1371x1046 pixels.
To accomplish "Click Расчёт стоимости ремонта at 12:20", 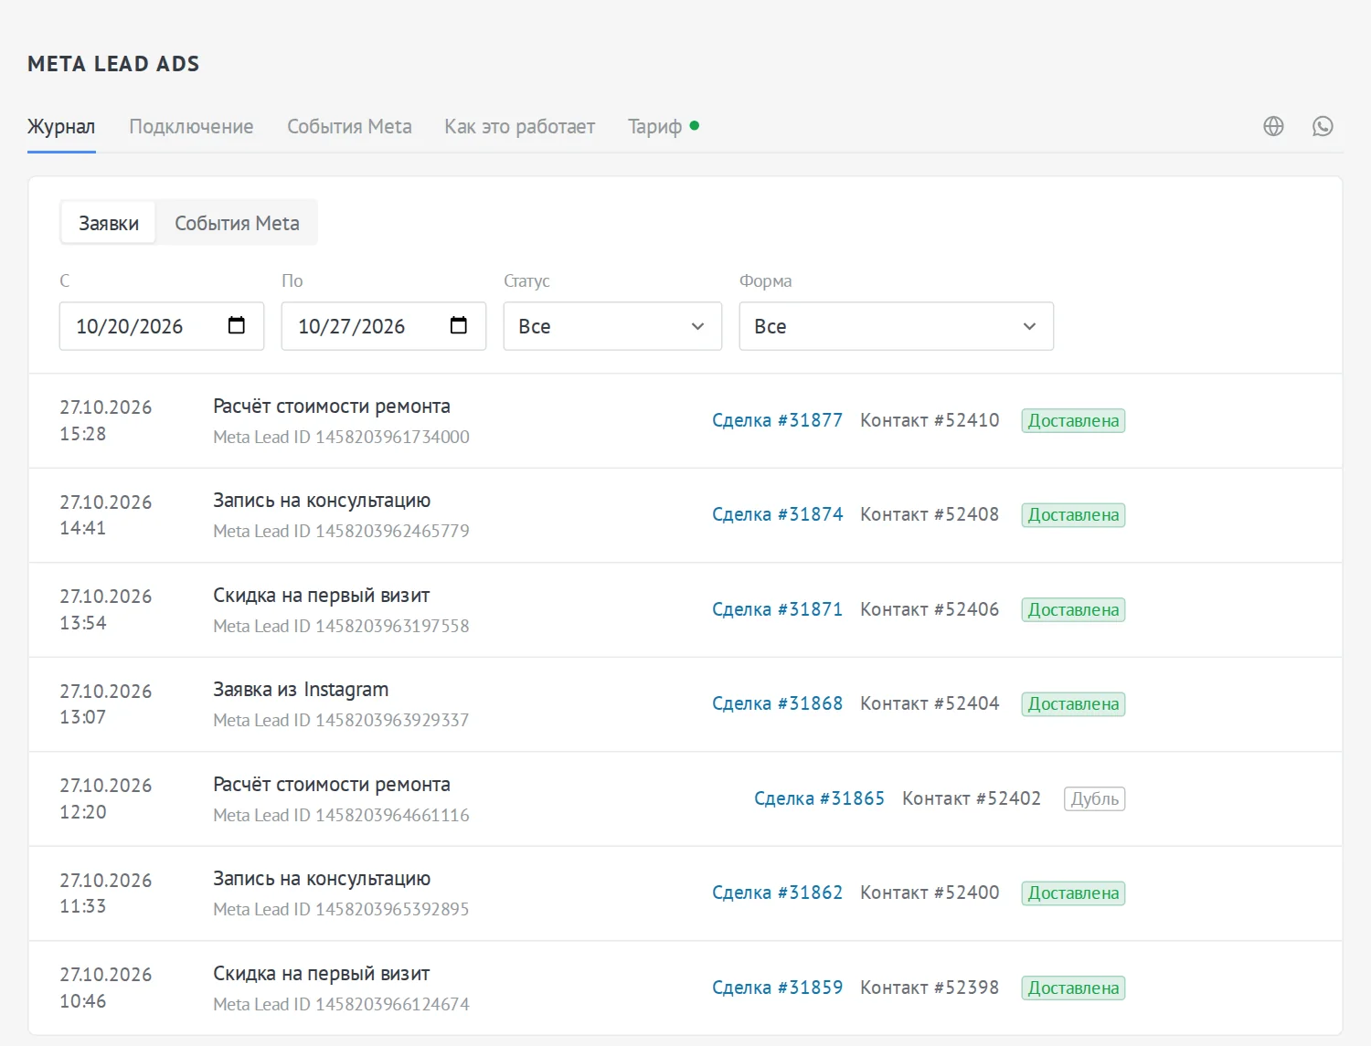I will [x=332, y=785].
